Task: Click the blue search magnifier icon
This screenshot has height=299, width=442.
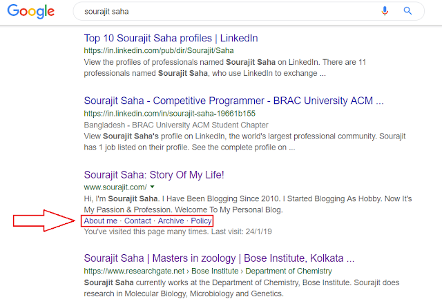Action: click(x=408, y=11)
